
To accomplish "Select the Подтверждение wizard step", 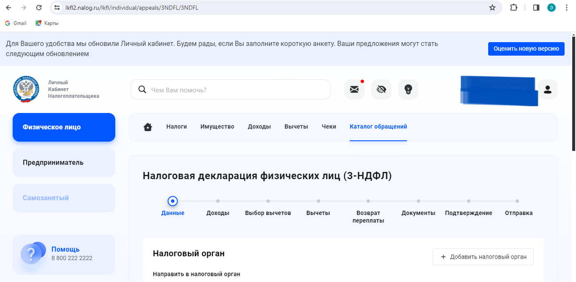I will [468, 213].
